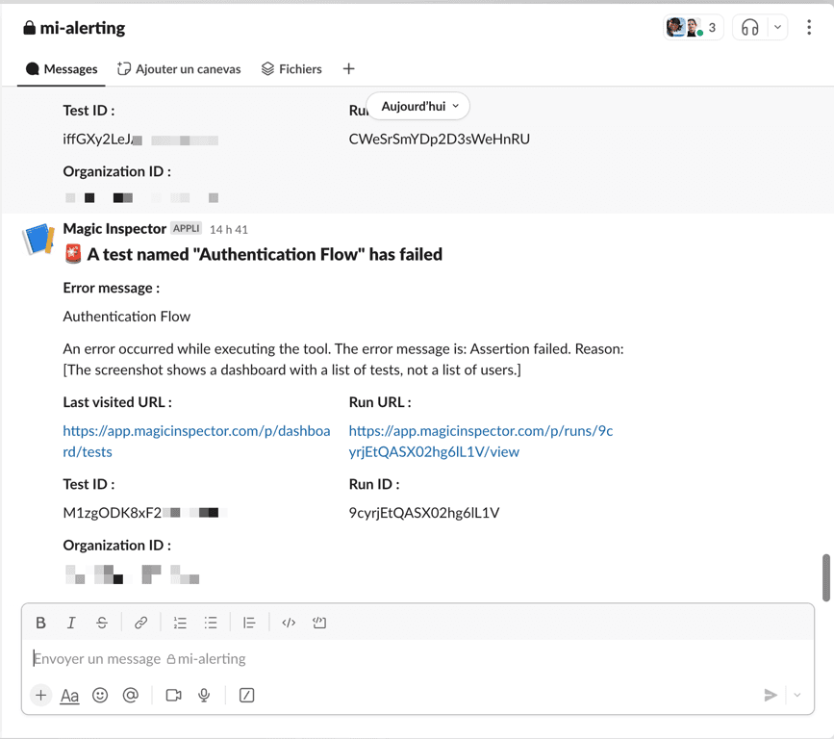This screenshot has width=834, height=739.
Task: Open send options dropdown next to send
Action: coord(796,695)
